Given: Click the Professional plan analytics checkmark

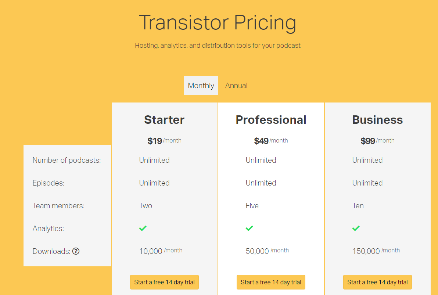Looking at the screenshot, I should (249, 228).
